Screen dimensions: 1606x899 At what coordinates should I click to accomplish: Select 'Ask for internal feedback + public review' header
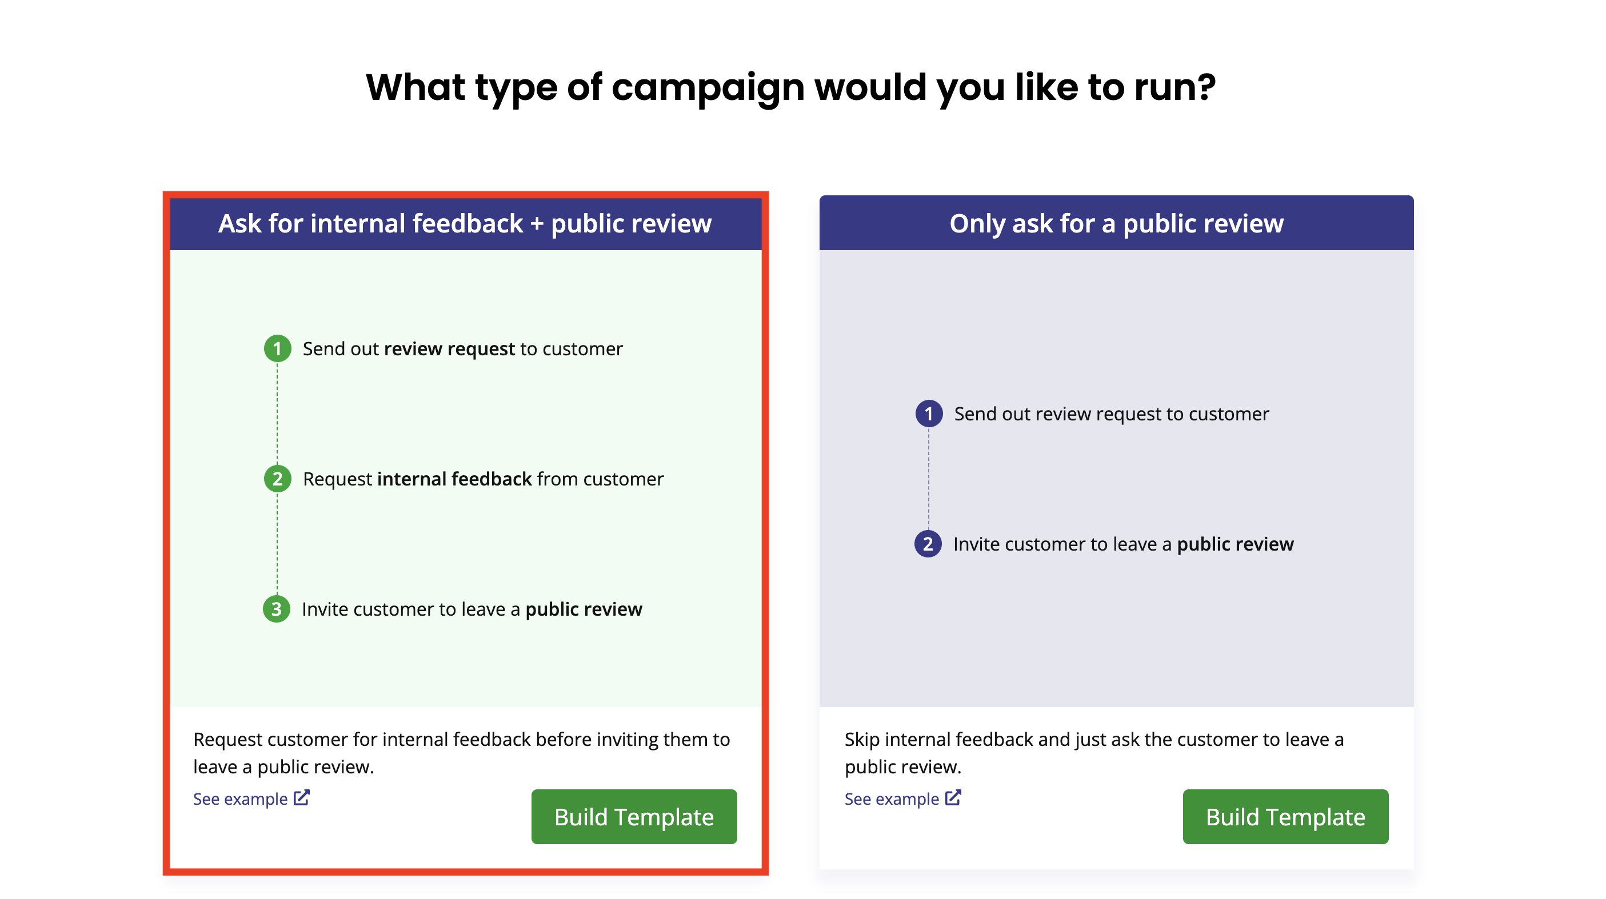coord(465,224)
